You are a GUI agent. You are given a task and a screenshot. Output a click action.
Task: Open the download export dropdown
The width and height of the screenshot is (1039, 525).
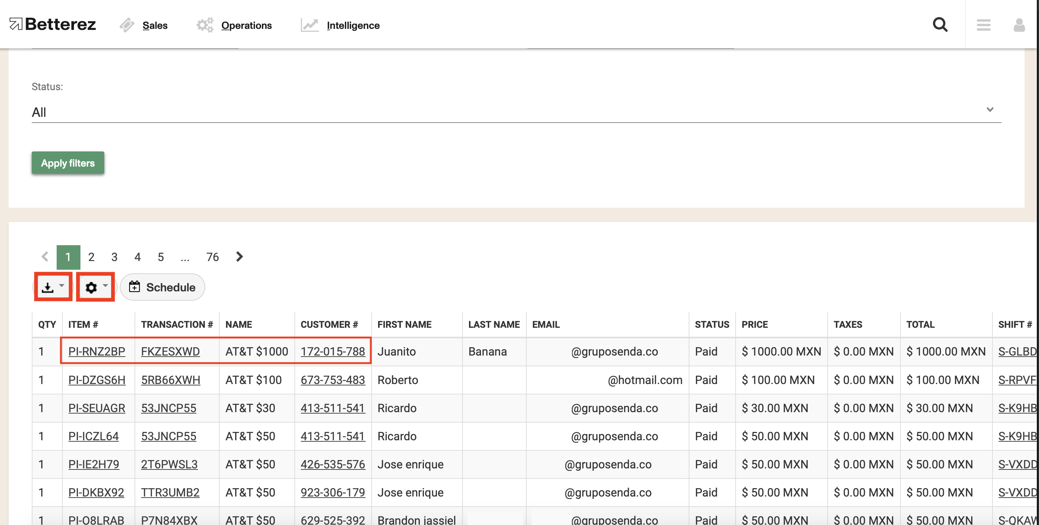point(53,287)
